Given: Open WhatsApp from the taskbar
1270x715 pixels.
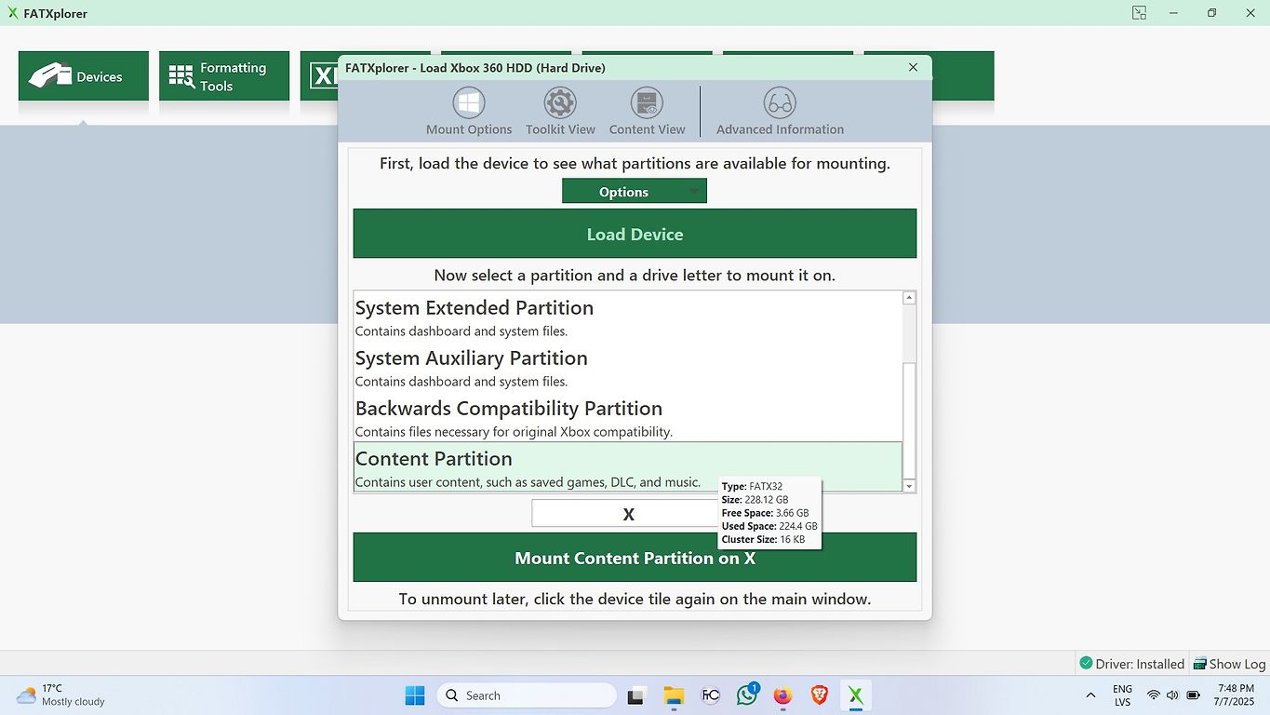Looking at the screenshot, I should (x=747, y=695).
